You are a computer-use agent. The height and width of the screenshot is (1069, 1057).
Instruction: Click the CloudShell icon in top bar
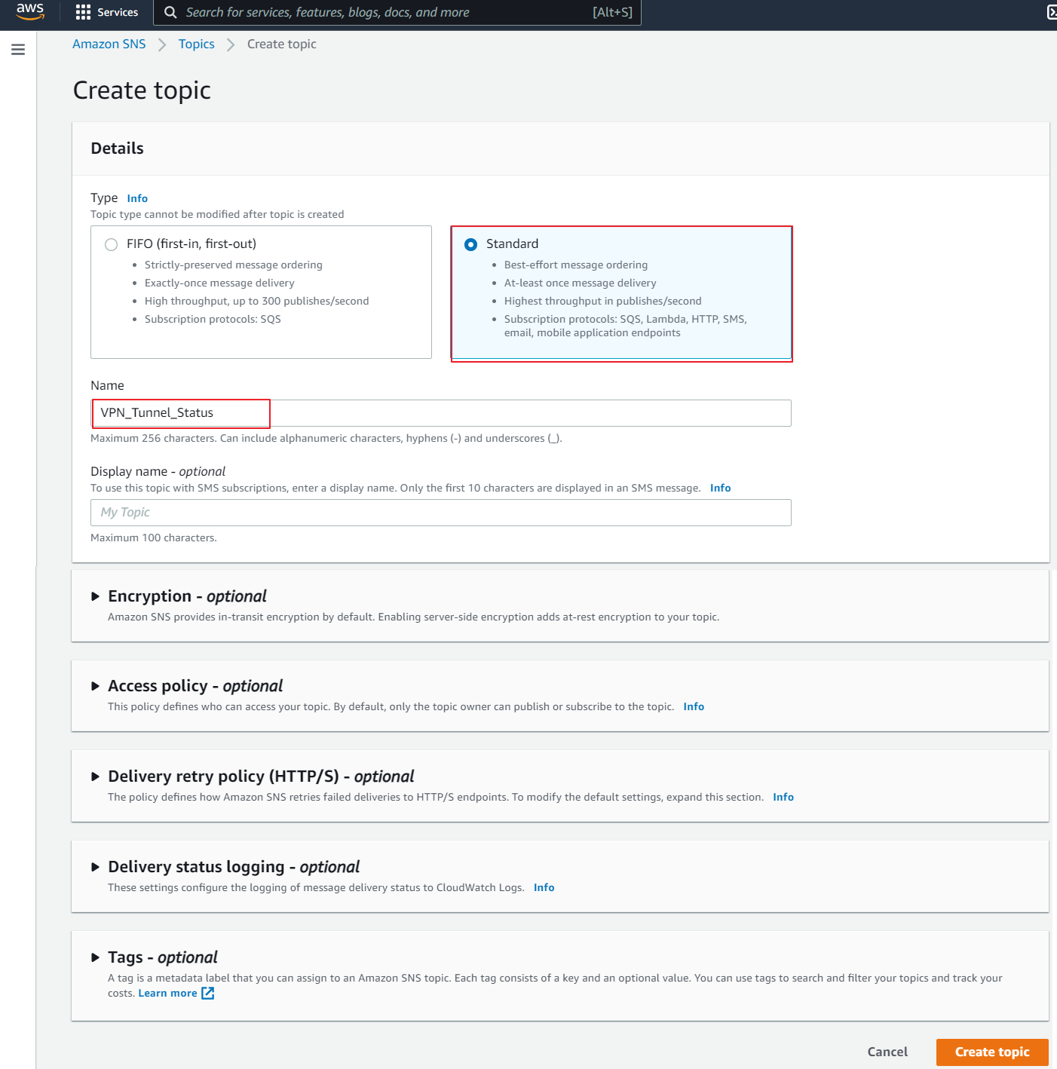[x=1052, y=12]
